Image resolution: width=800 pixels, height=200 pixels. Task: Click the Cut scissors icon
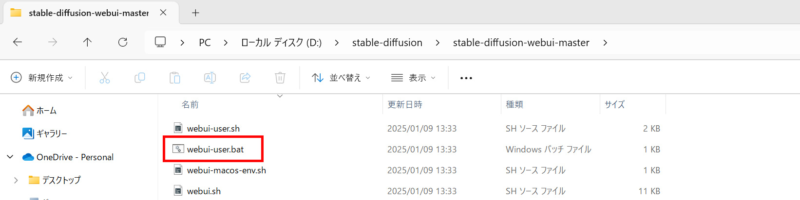click(x=104, y=78)
